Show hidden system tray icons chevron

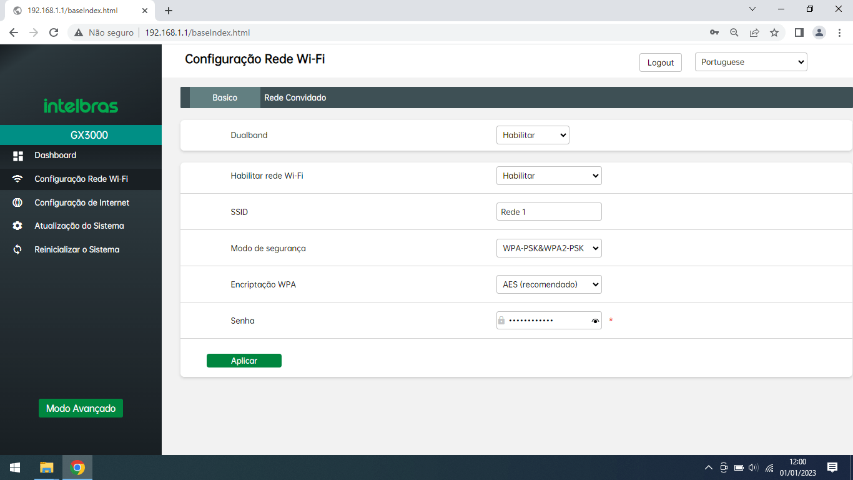709,467
